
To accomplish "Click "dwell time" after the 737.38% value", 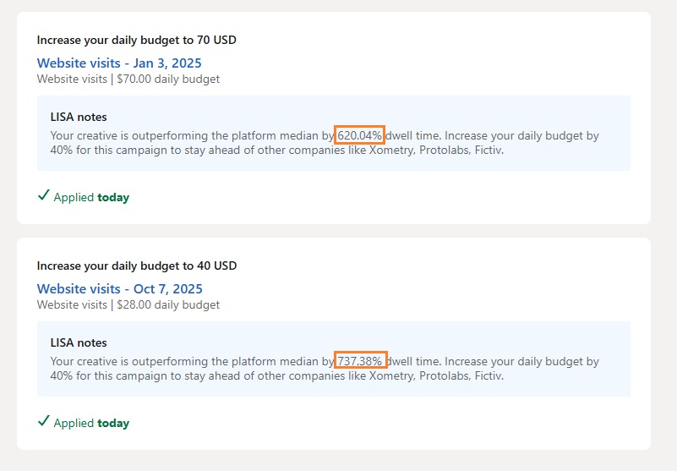I will (x=415, y=361).
